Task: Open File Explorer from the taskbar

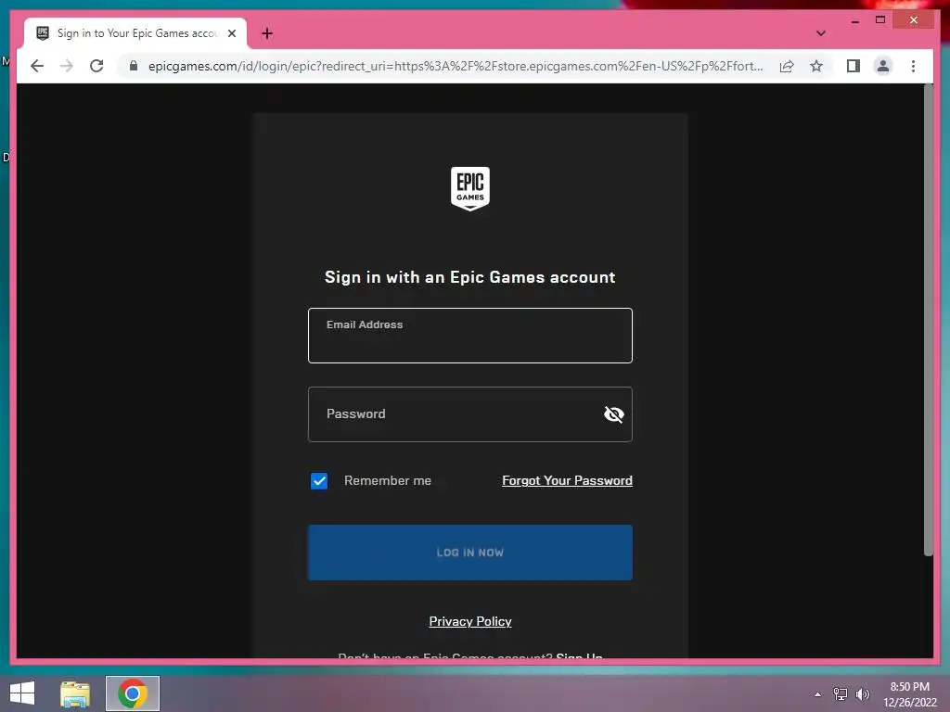Action: point(75,693)
